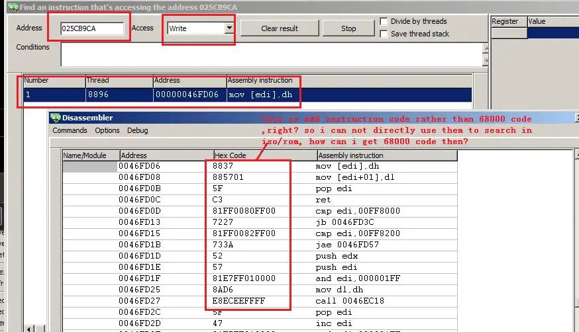The width and height of the screenshot is (579, 332).
Task: Click the Address input field containing 025CB9CA
Action: tap(92, 28)
